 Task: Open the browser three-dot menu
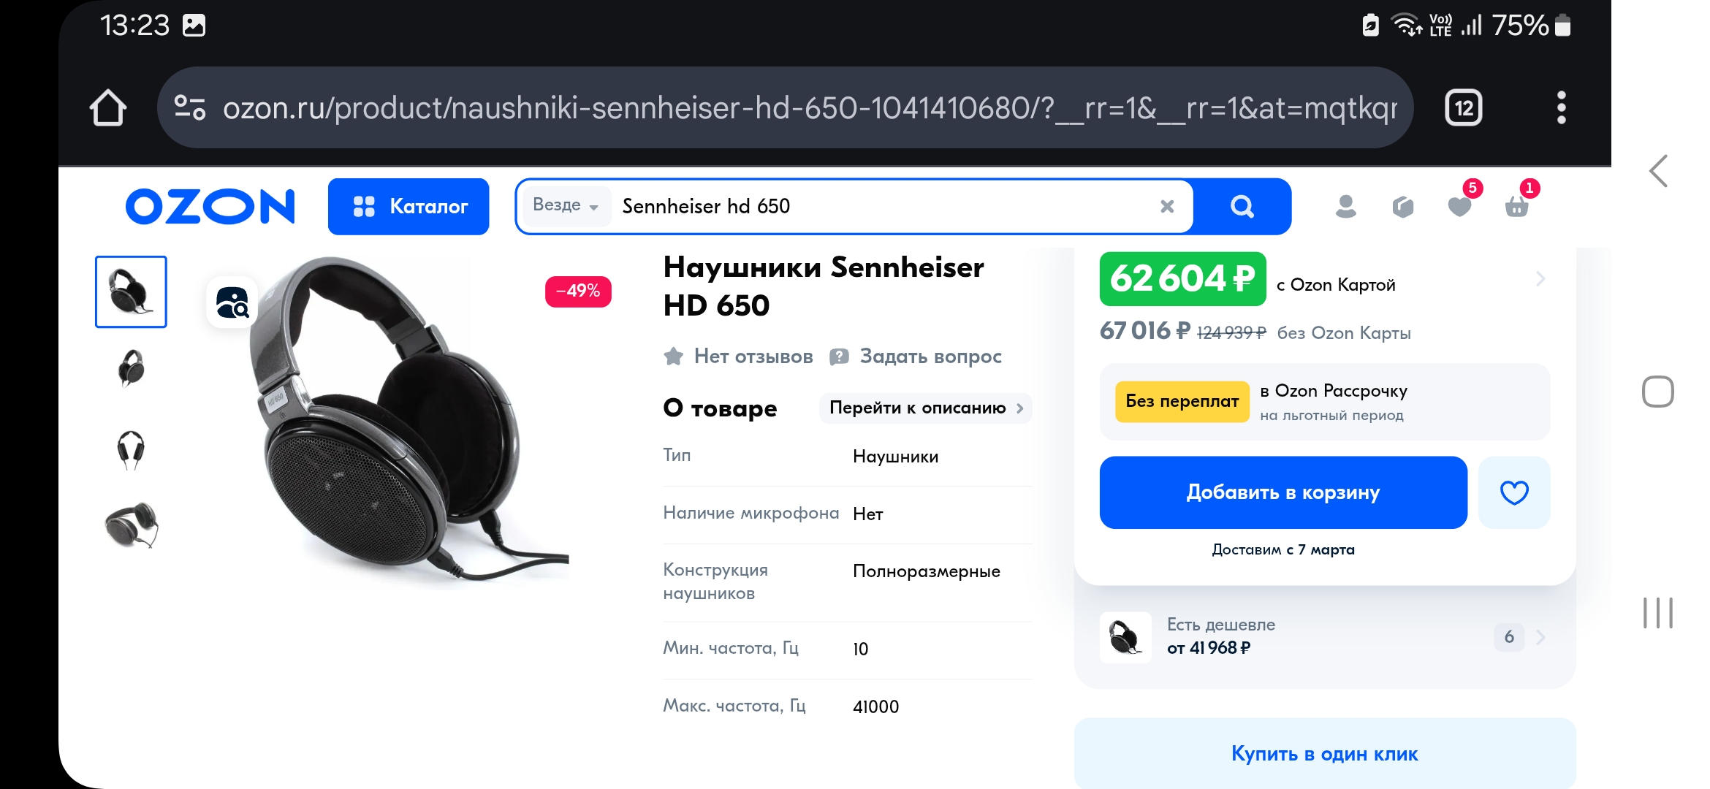[1561, 108]
